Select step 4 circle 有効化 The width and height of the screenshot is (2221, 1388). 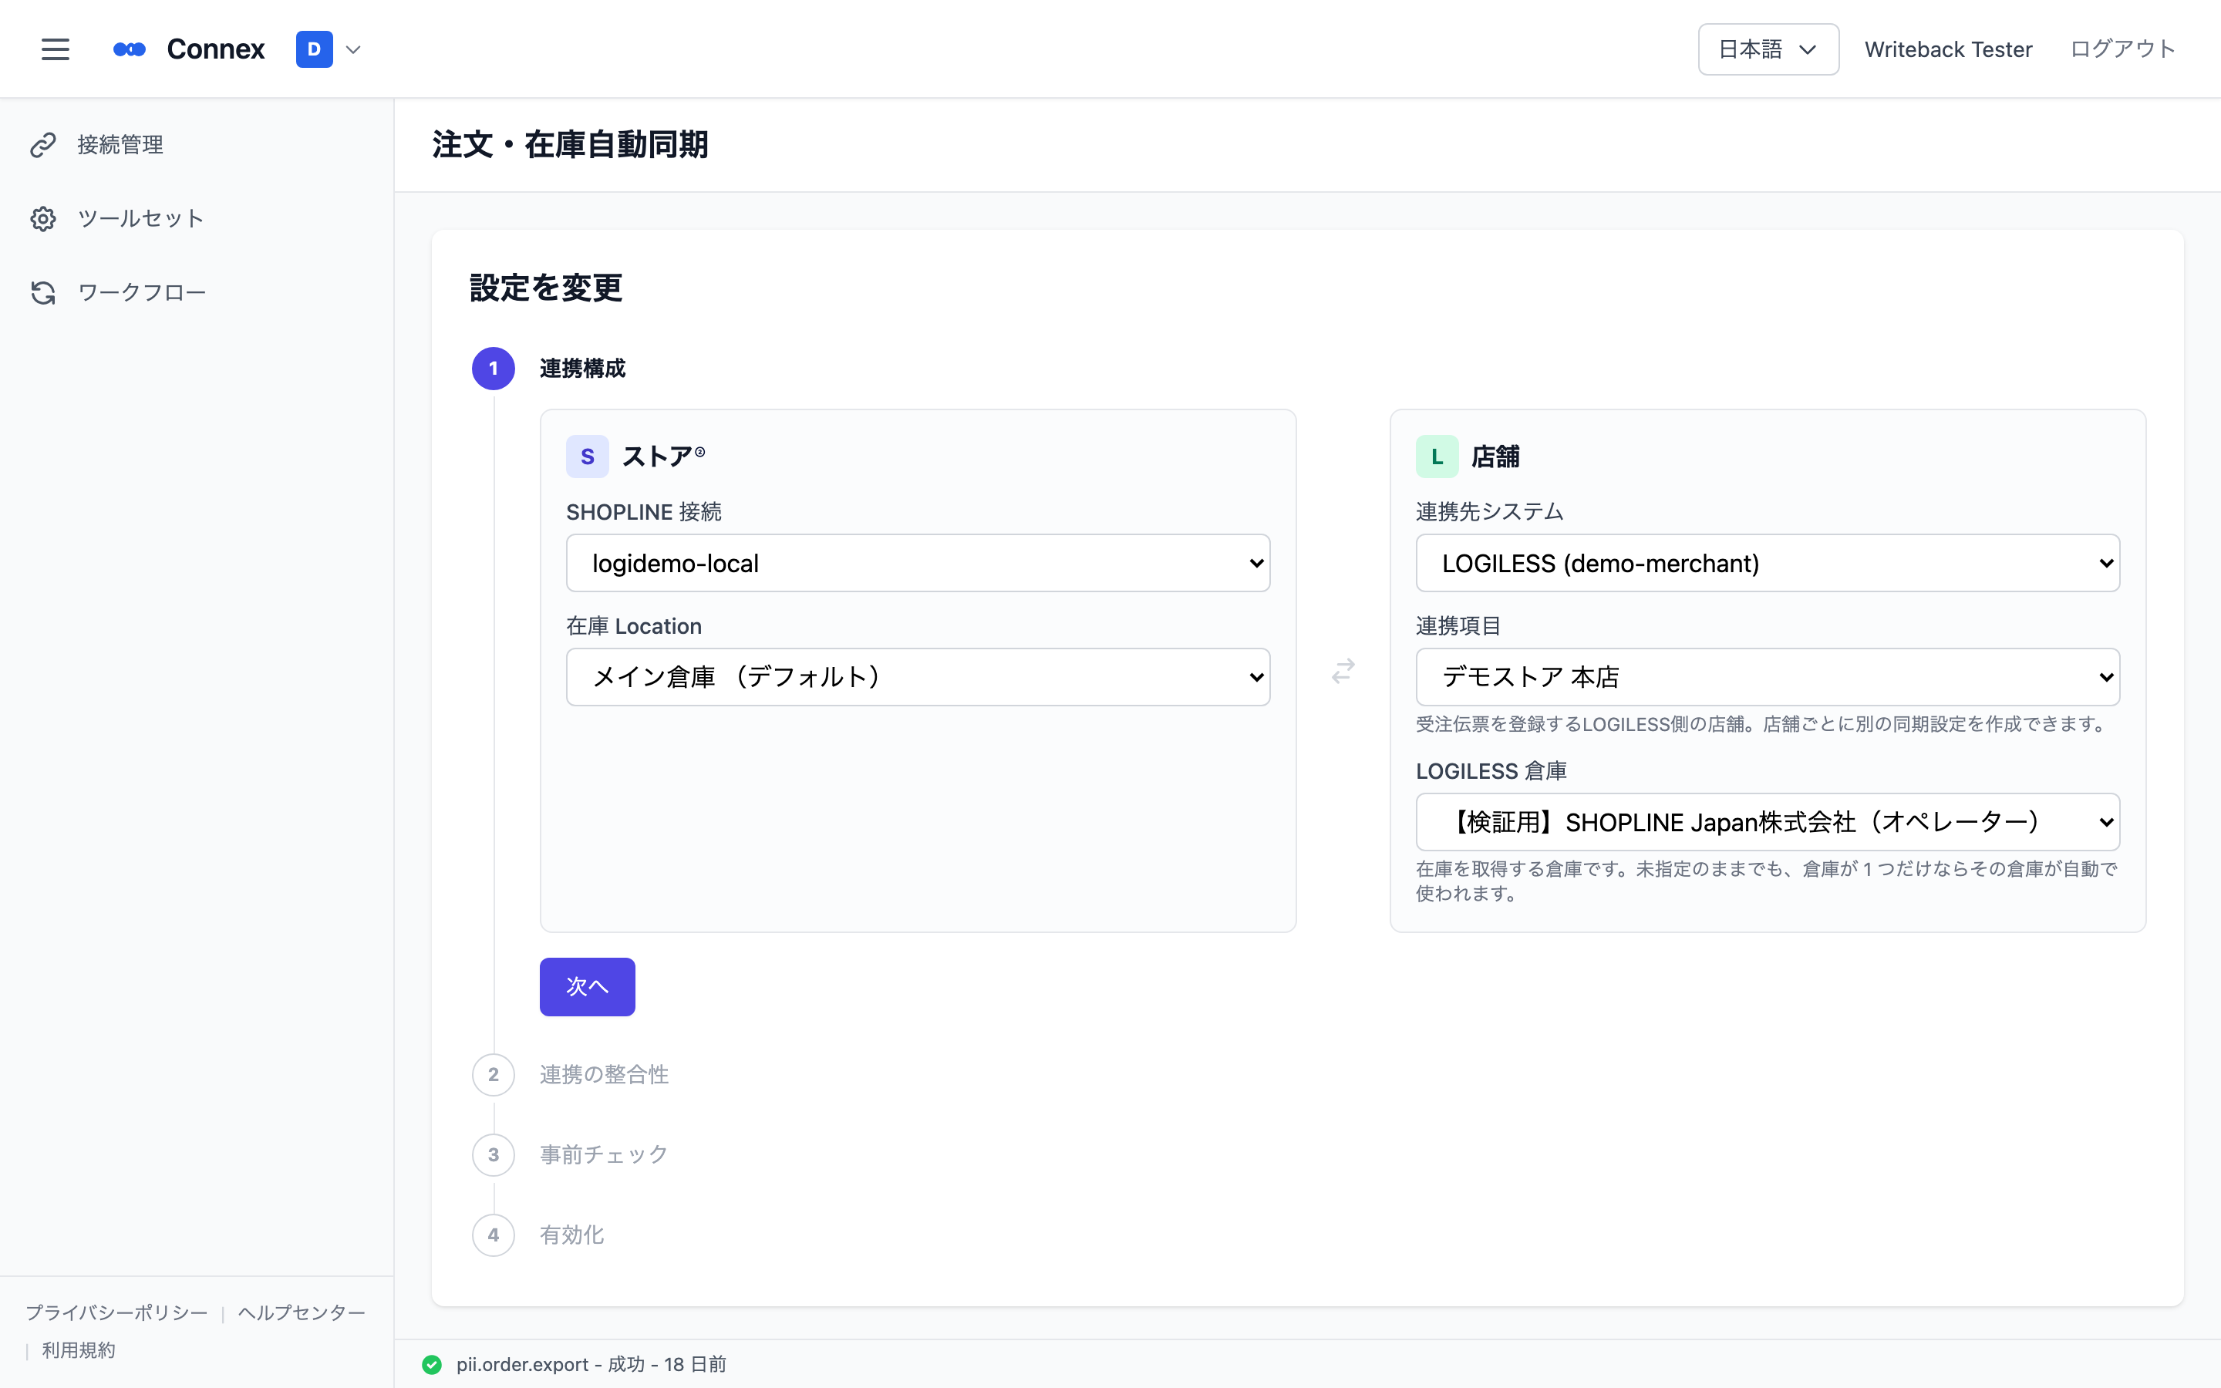coord(494,1235)
